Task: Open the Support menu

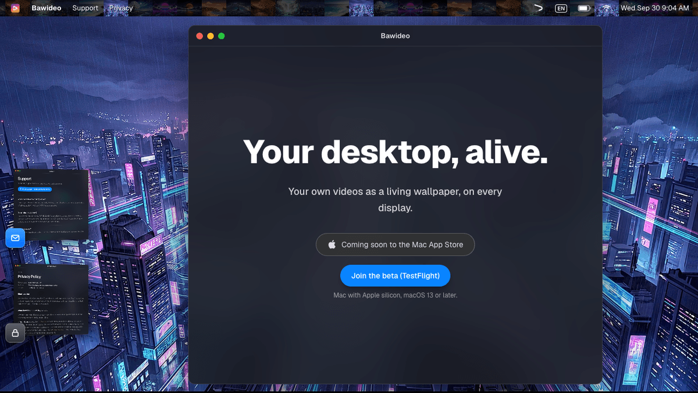Action: click(x=86, y=8)
